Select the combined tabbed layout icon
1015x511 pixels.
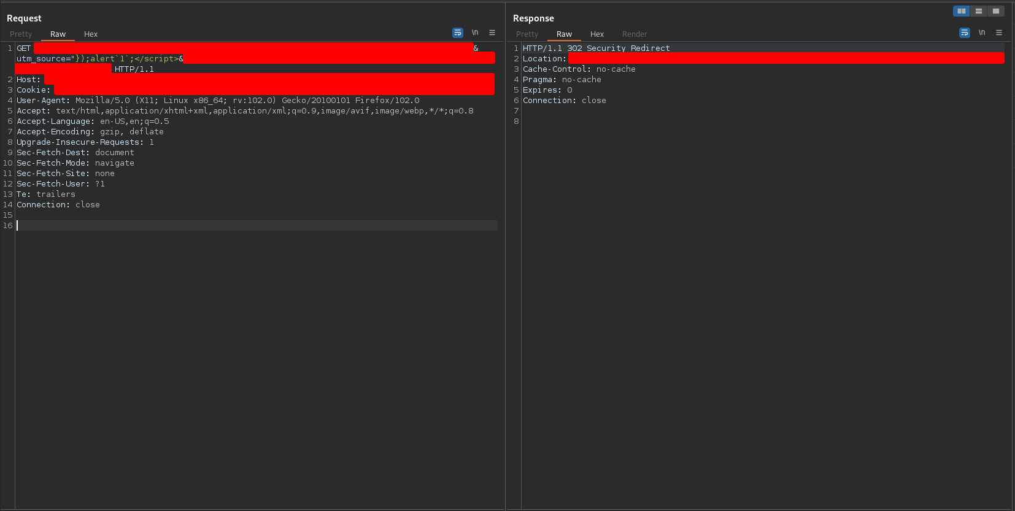[x=996, y=11]
